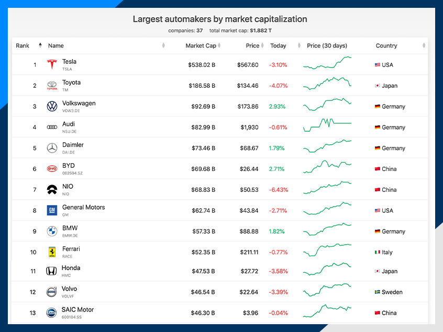Click the Ferrari prancing horse logo
The image size is (443, 332).
point(52,252)
